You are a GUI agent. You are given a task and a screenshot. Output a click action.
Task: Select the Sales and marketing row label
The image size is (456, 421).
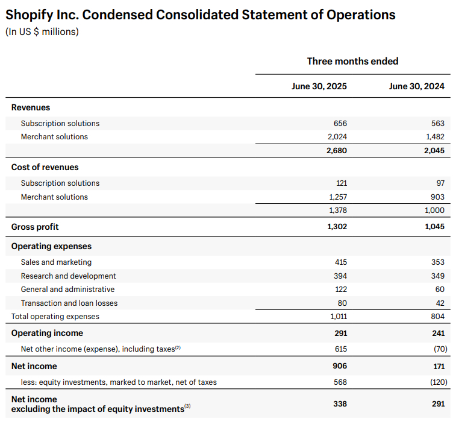[56, 262]
